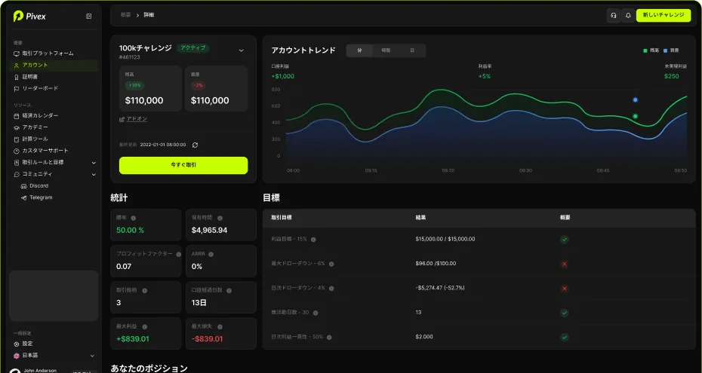Open リーダーボード in sidebar
702x373 pixels.
coord(54,88)
